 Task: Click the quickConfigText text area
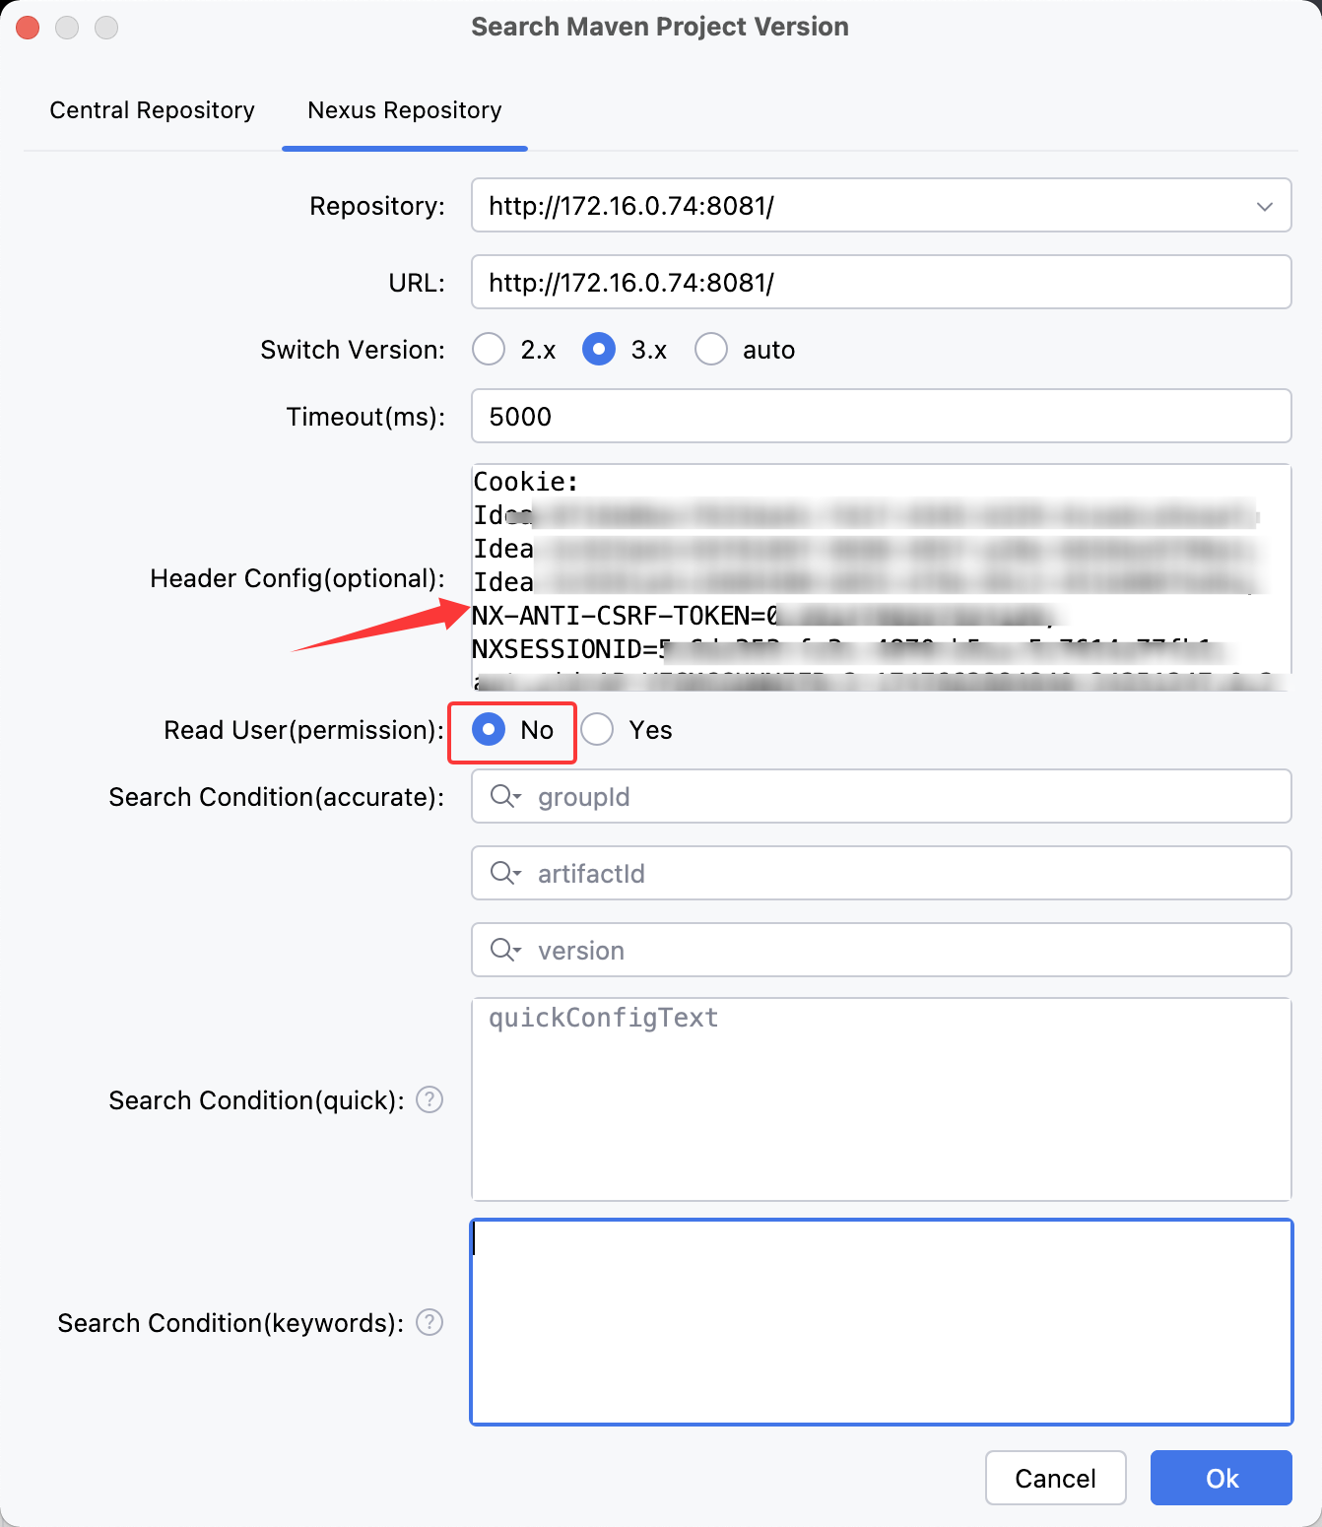point(881,1099)
